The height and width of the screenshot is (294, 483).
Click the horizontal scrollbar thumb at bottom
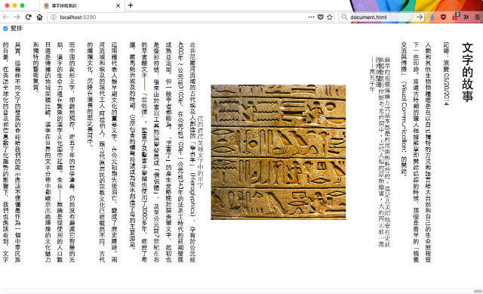[478, 291]
